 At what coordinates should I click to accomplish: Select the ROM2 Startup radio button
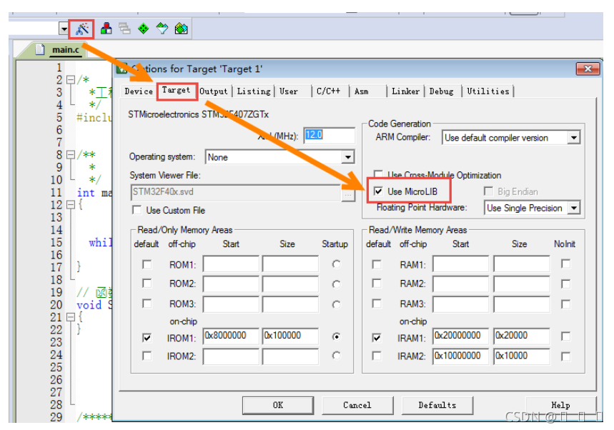click(336, 284)
